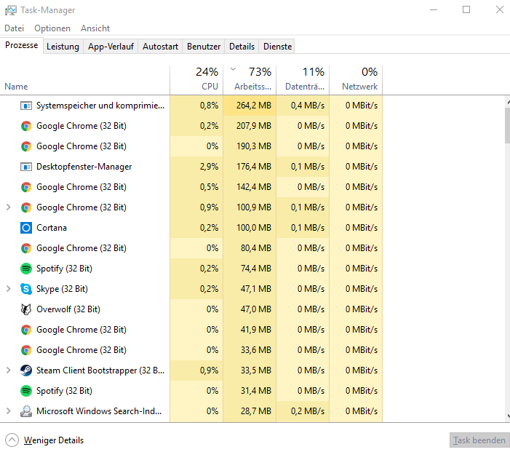Open the Optionen menu
The height and width of the screenshot is (452, 510).
tap(52, 28)
